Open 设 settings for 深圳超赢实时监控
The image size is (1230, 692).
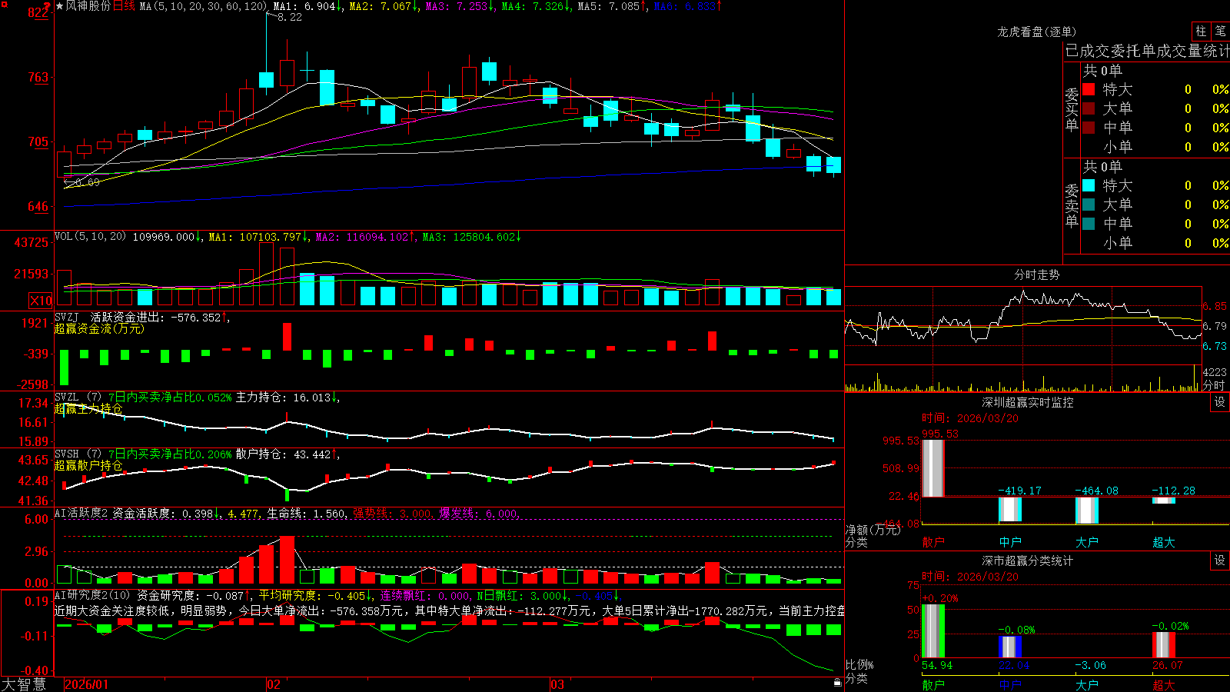tap(1220, 402)
